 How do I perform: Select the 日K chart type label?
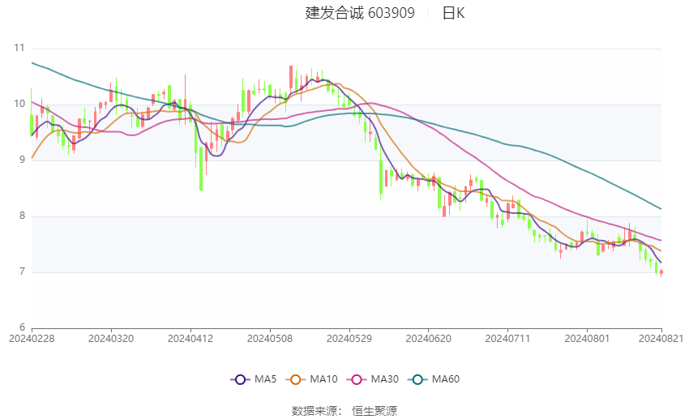(453, 13)
